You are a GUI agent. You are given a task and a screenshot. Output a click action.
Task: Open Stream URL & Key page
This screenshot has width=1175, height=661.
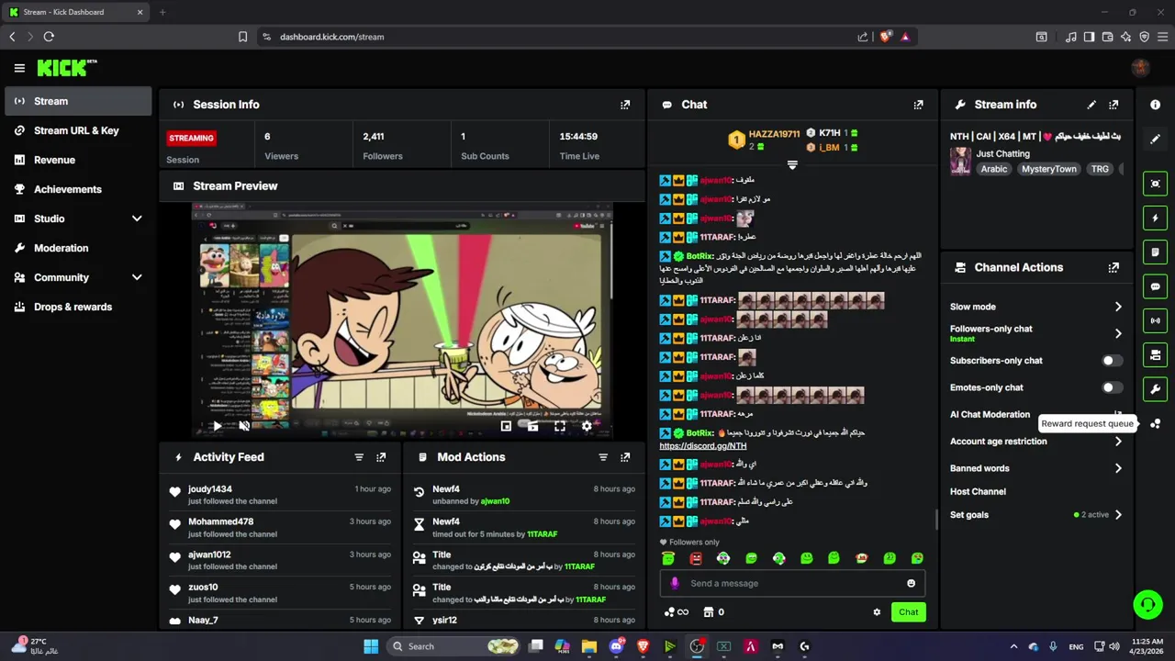tap(78, 130)
